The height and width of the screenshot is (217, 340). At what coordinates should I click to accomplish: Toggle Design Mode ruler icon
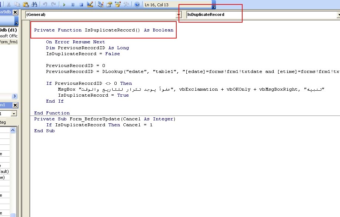coord(90,4)
